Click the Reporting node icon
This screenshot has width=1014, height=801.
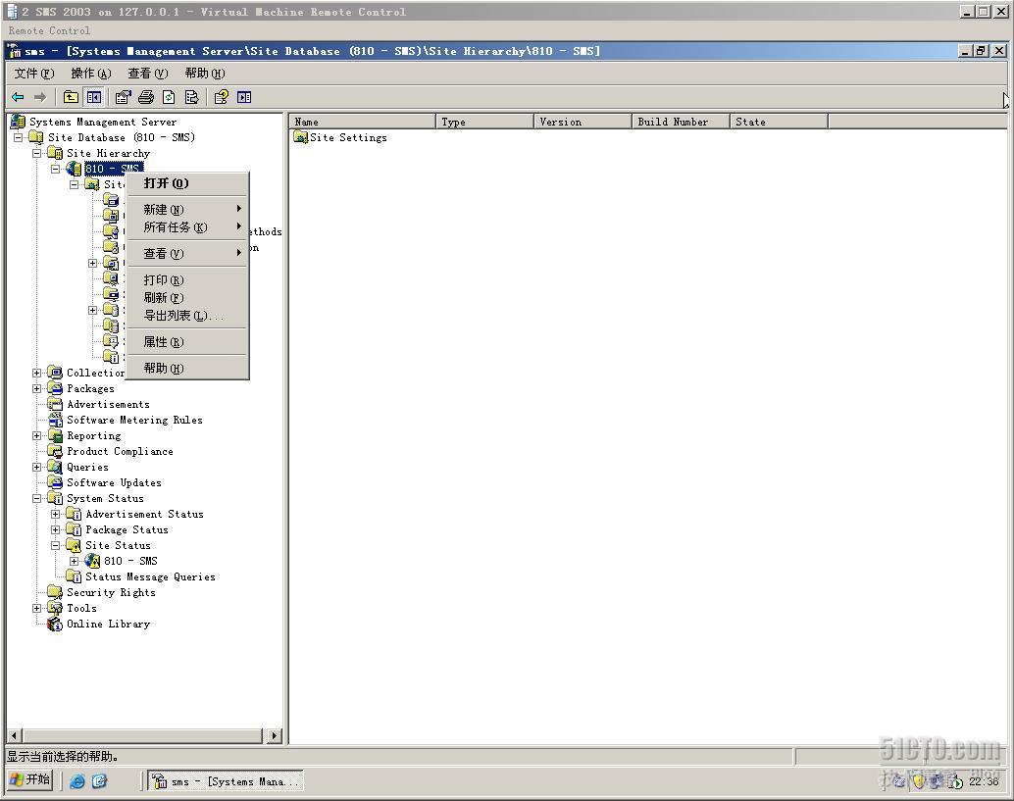point(56,435)
